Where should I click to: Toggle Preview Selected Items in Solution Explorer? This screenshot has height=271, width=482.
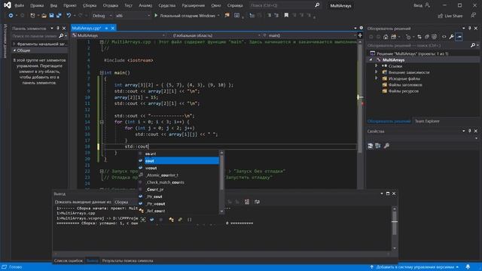pos(459,37)
